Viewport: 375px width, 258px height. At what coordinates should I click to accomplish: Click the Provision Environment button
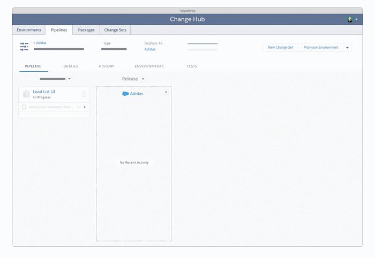pos(321,48)
